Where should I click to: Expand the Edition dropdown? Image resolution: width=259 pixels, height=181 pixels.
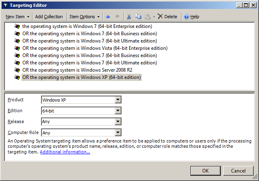click(118, 111)
